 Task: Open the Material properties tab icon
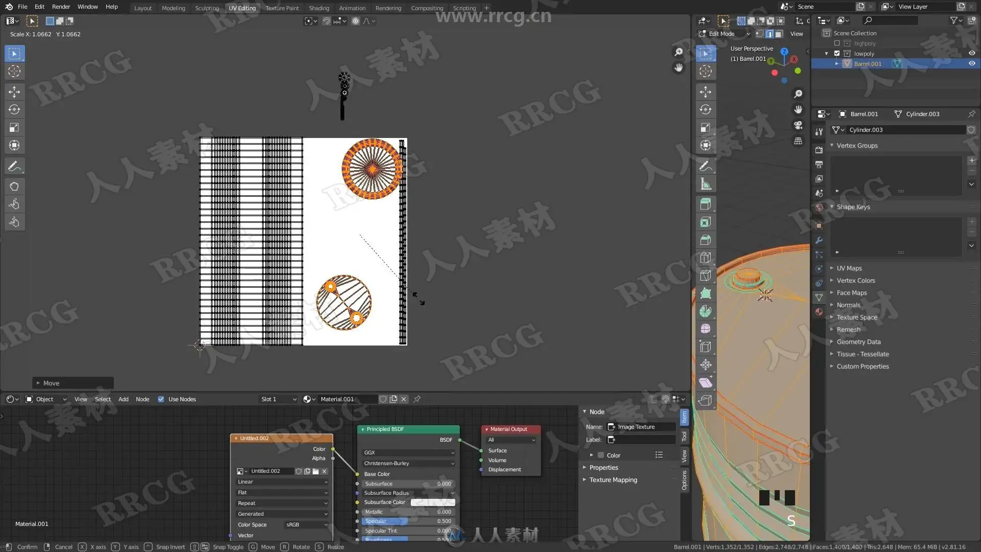[819, 312]
